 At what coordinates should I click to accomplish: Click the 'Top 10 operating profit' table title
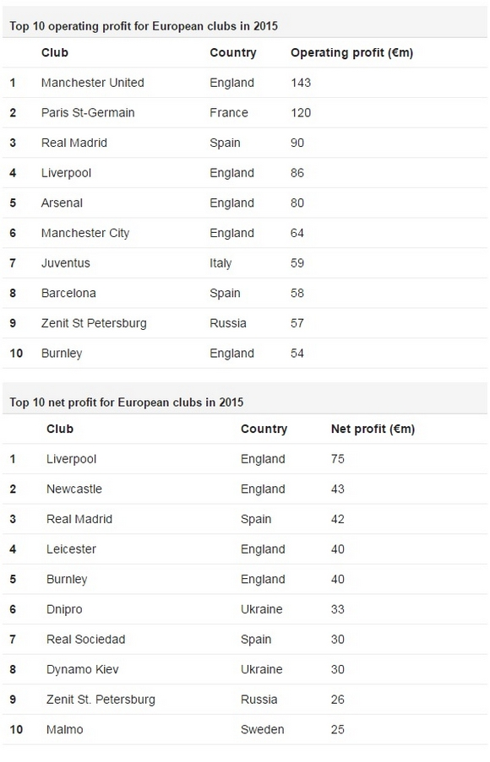144,26
